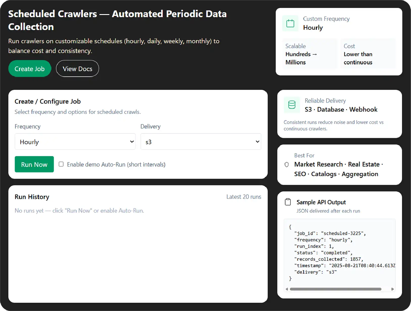Click the Scheduled Crawlers page title
411x311 pixels.
click(117, 20)
